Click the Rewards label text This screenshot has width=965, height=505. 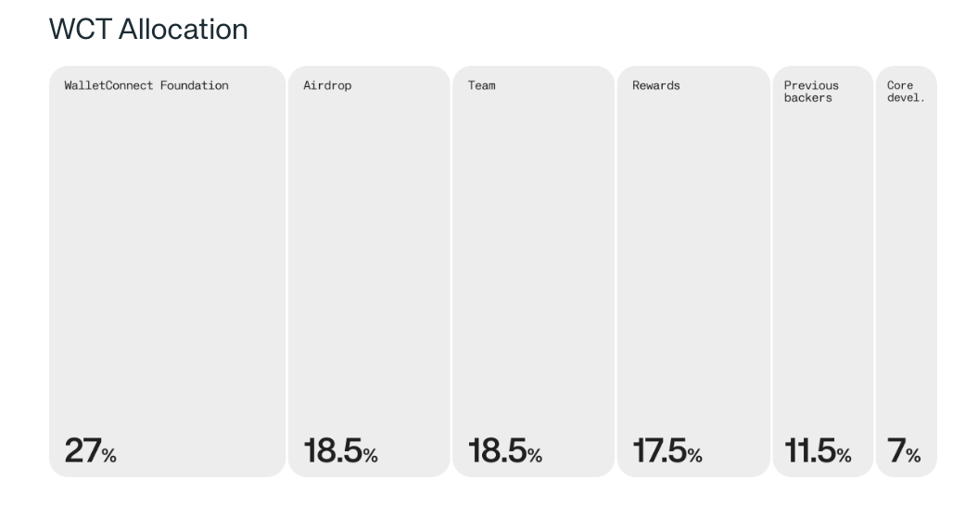[656, 85]
